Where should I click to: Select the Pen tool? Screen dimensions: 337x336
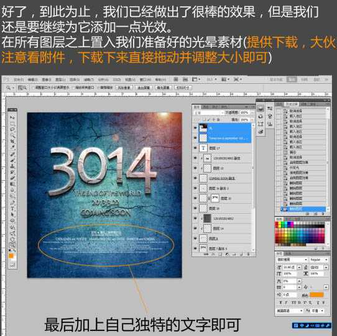tap(12, 202)
